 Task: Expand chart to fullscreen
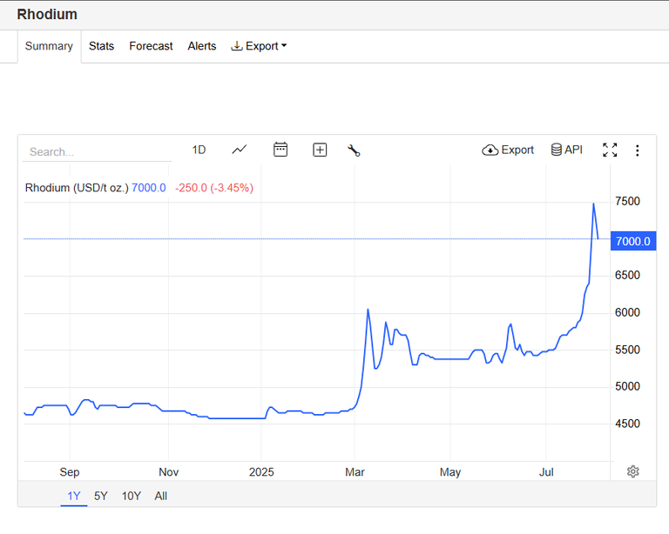coord(610,150)
